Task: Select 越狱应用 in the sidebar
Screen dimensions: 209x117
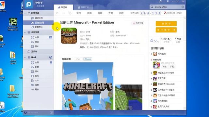Action: point(38,18)
